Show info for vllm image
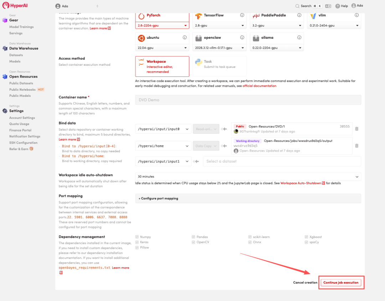This screenshot has height=301, width=385. pyautogui.click(x=356, y=15)
